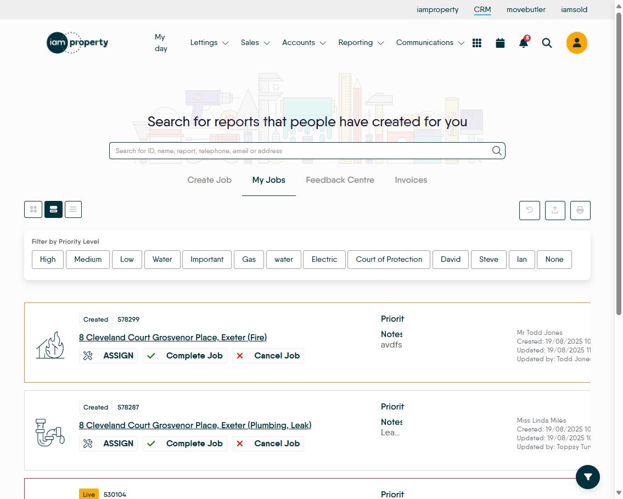This screenshot has width=623, height=499.
Task: Click the header search magnifier icon
Action: coord(547,43)
